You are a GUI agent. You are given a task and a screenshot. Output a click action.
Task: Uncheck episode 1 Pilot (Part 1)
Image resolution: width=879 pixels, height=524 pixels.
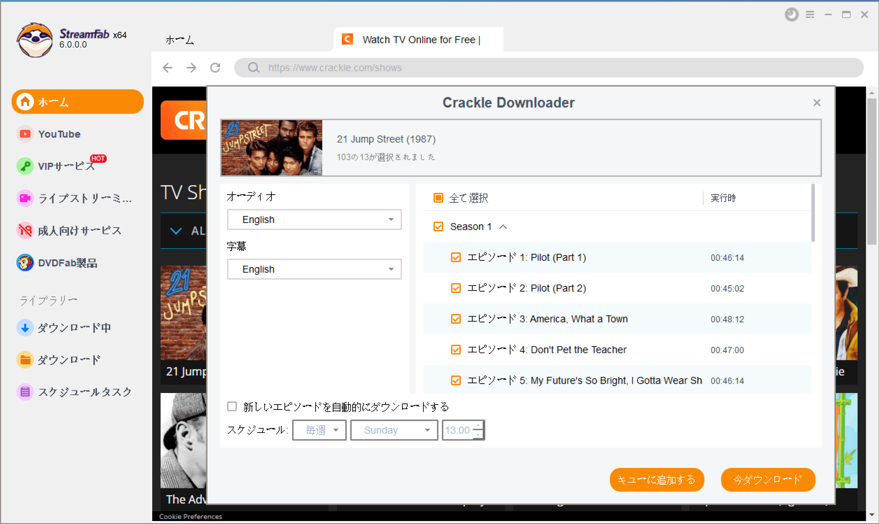(456, 258)
